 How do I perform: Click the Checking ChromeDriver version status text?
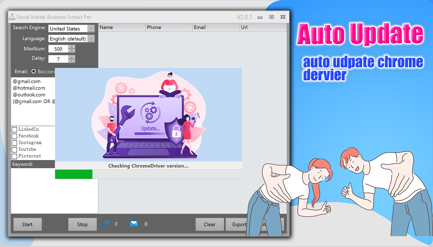click(148, 166)
